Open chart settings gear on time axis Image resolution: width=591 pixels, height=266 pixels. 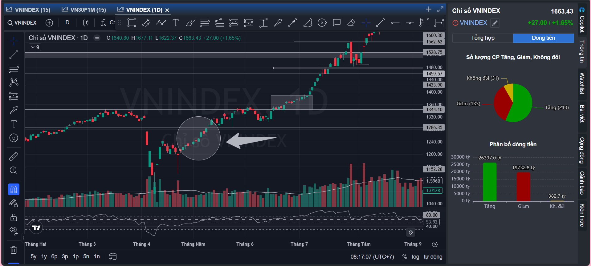435,244
